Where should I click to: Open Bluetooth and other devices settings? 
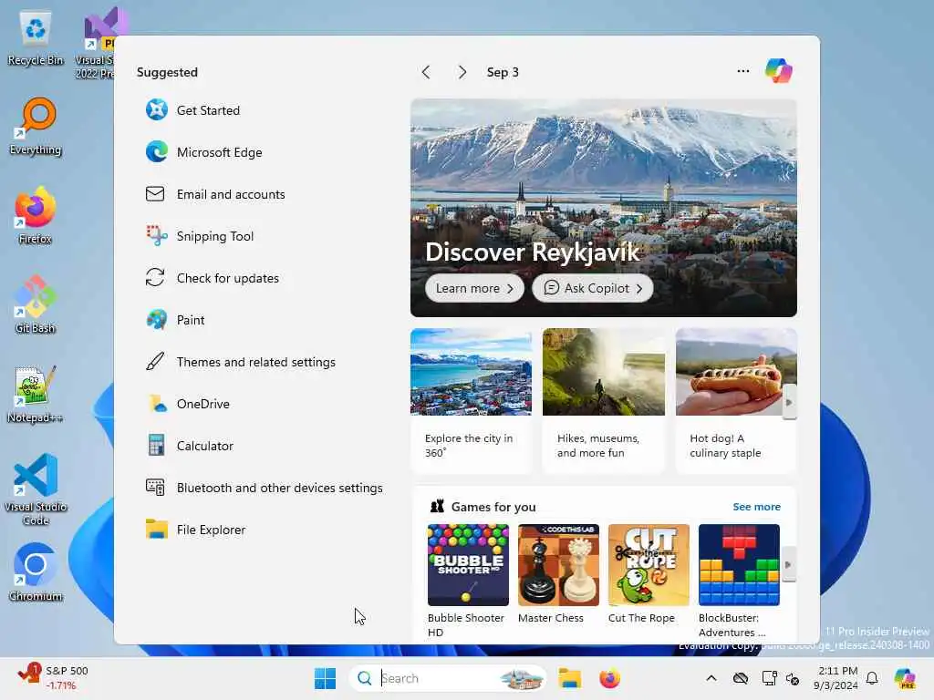pyautogui.click(x=264, y=488)
